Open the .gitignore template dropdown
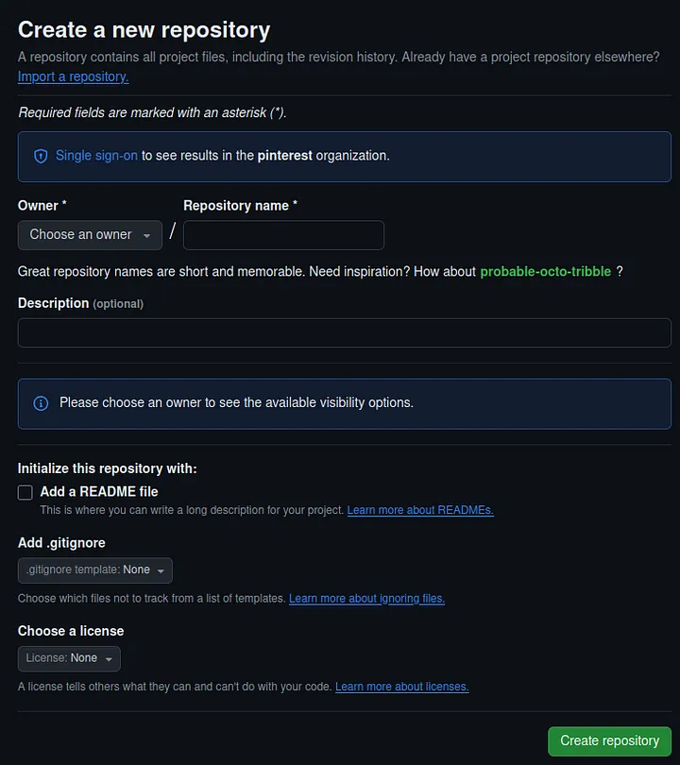680x765 pixels. point(94,569)
